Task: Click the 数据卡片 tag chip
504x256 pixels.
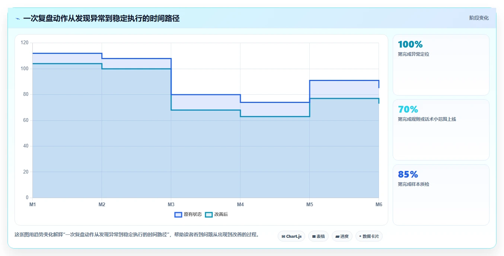Action: pos(369,236)
